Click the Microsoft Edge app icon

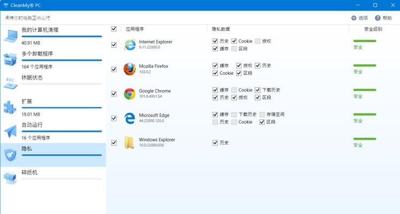(x=130, y=118)
